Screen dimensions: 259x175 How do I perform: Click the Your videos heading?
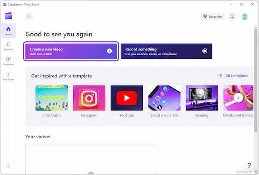tap(38, 137)
